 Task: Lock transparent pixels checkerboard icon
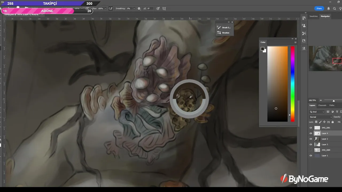pyautogui.click(x=316, y=122)
